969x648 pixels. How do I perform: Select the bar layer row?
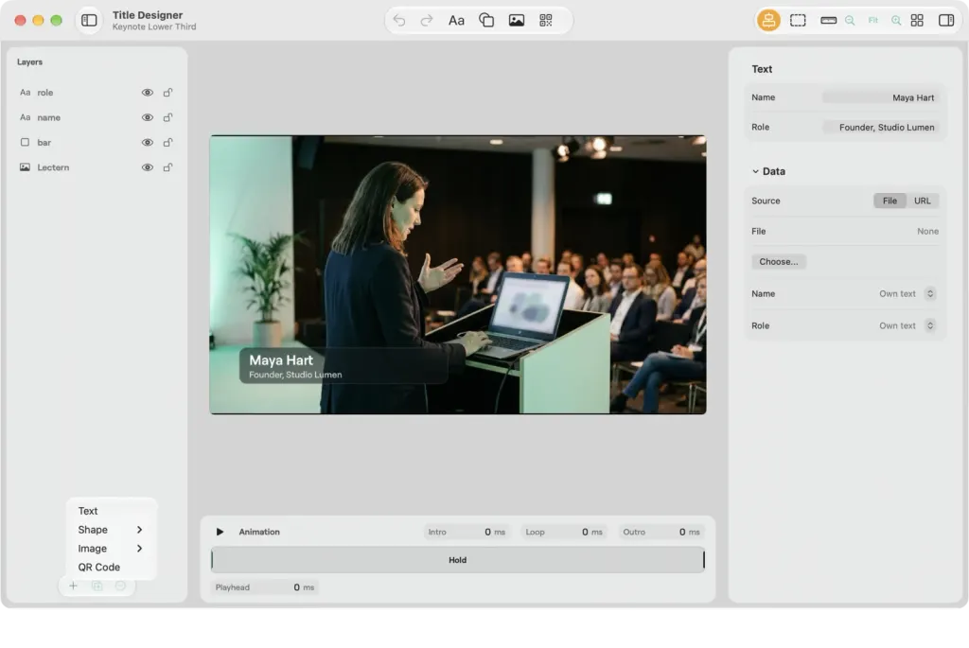point(97,142)
